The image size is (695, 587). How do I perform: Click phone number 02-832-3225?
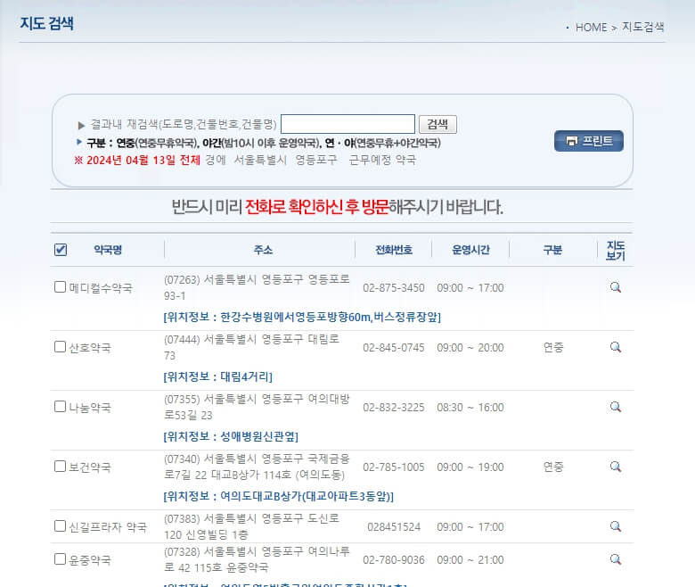pos(394,408)
